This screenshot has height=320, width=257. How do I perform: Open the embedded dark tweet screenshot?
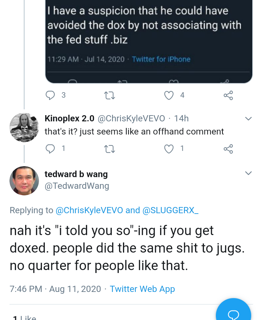click(149, 42)
